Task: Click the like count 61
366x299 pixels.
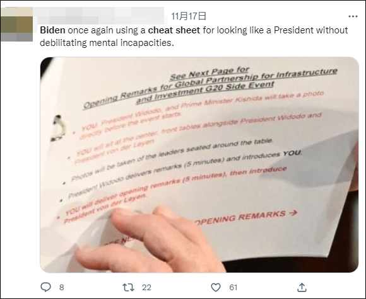Action: click(233, 288)
